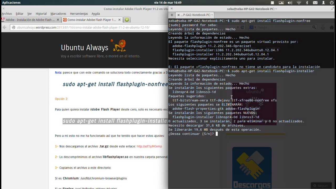
Task: Click the 'Si es Chromium' plugins path text
Action: pos(91,178)
